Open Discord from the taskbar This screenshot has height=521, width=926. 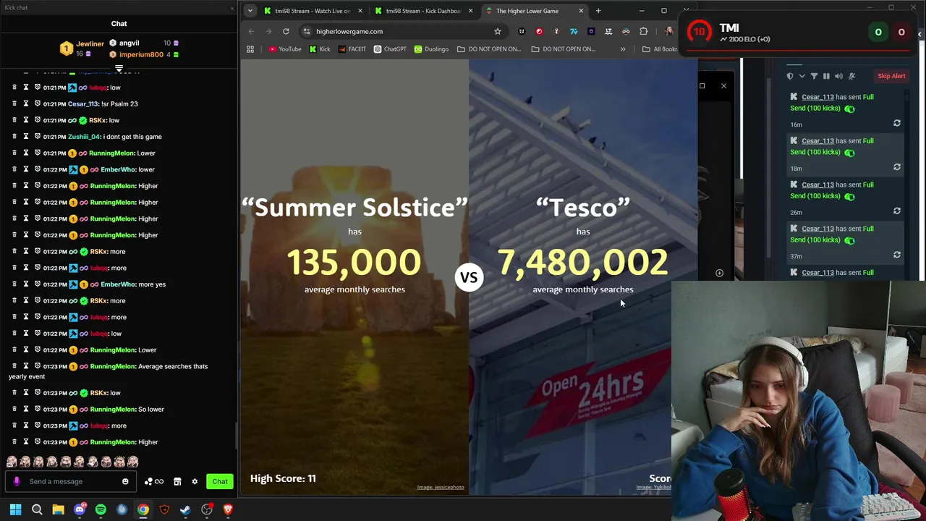(x=80, y=509)
